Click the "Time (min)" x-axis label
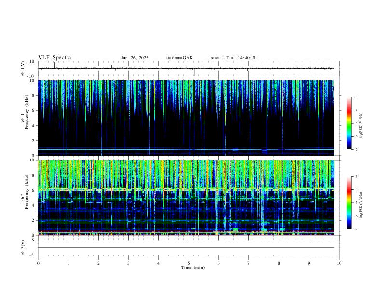Viewport: 382px width, 295px height. [193, 268]
